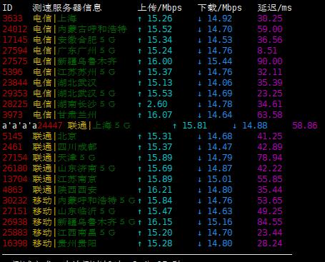325x262 pixels.
Task: Select server ID 30232
Action: [15, 201]
